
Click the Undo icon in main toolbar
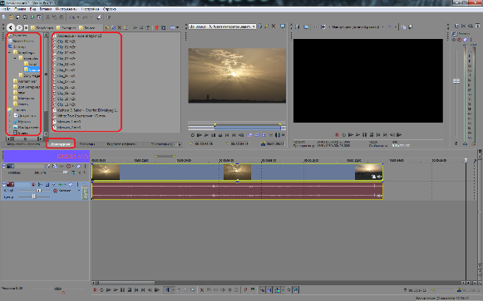[x=71, y=17]
